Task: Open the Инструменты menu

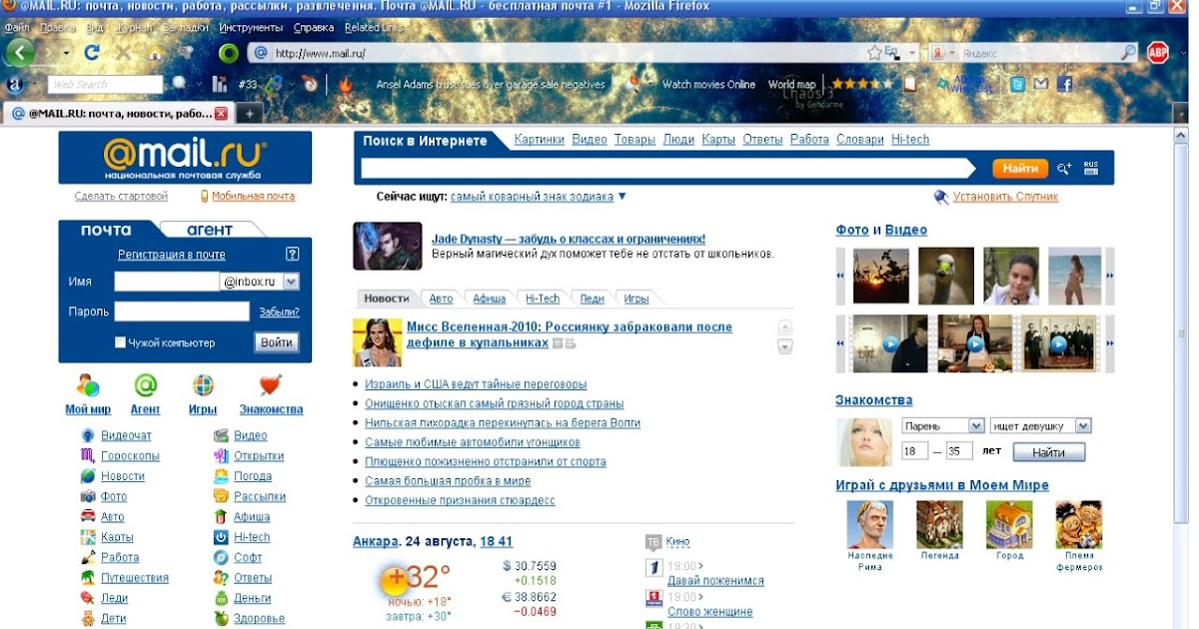Action: [x=250, y=28]
